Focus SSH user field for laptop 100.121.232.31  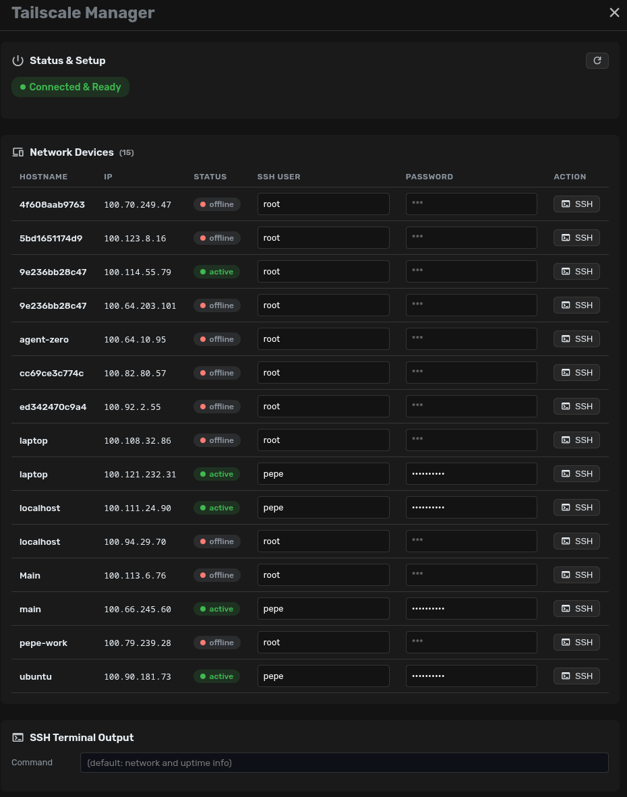coord(323,474)
